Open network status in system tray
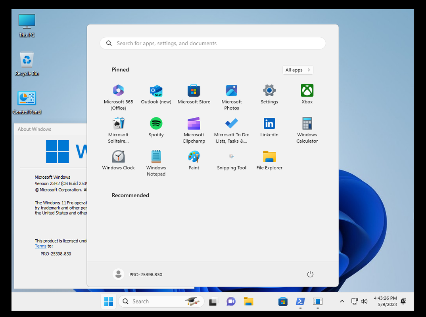This screenshot has width=426, height=317. pyautogui.click(x=354, y=301)
